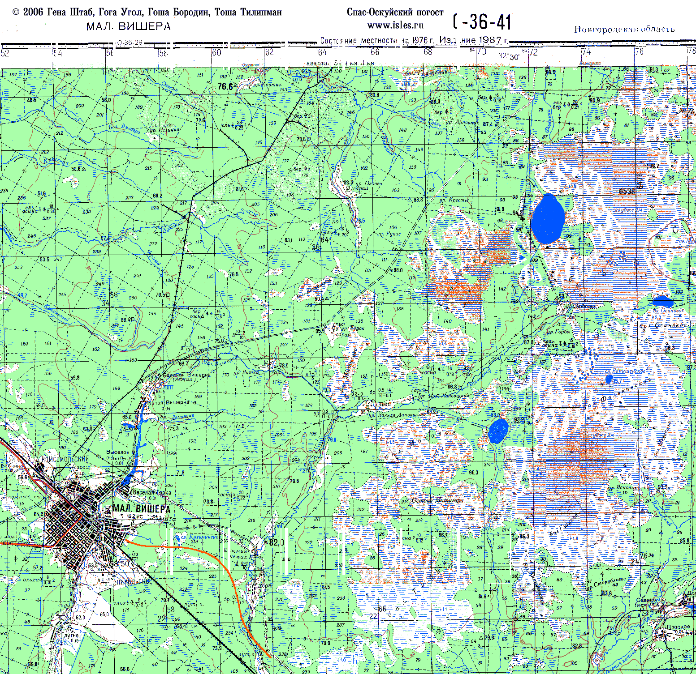Click the 'ур. Крутик' label
The image size is (696, 674).
coord(268,85)
